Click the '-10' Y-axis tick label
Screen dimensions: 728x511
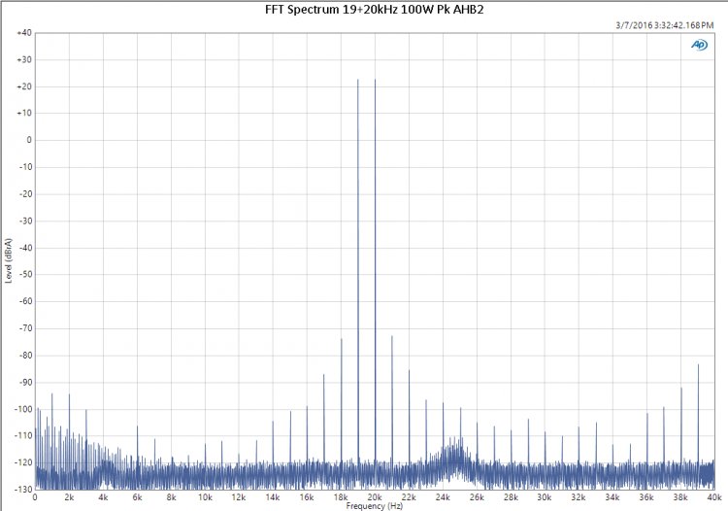click(x=25, y=167)
